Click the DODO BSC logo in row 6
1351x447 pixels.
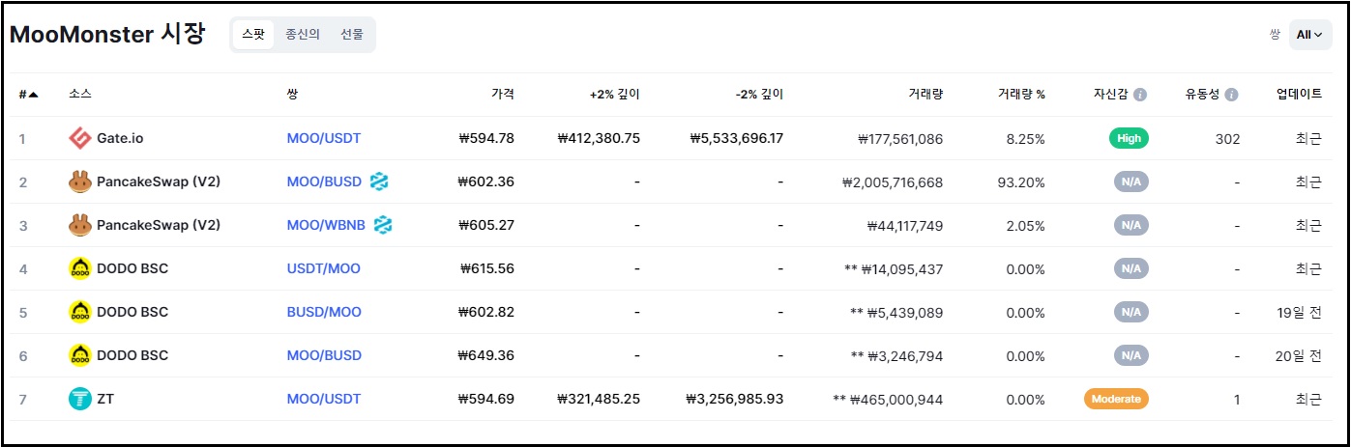pyautogui.click(x=80, y=355)
